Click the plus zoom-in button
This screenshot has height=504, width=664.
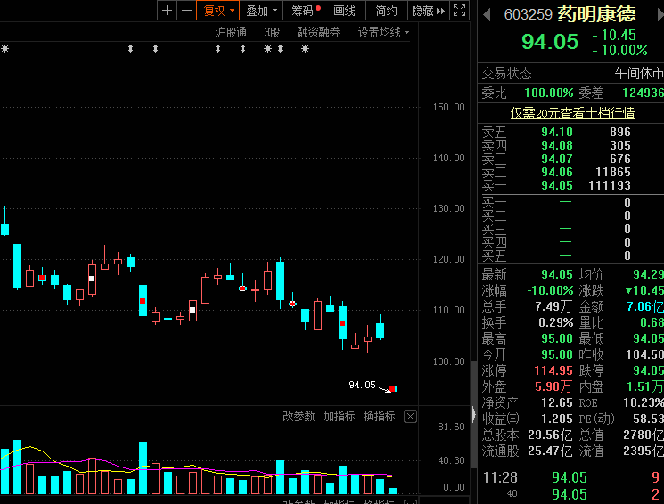pos(167,11)
